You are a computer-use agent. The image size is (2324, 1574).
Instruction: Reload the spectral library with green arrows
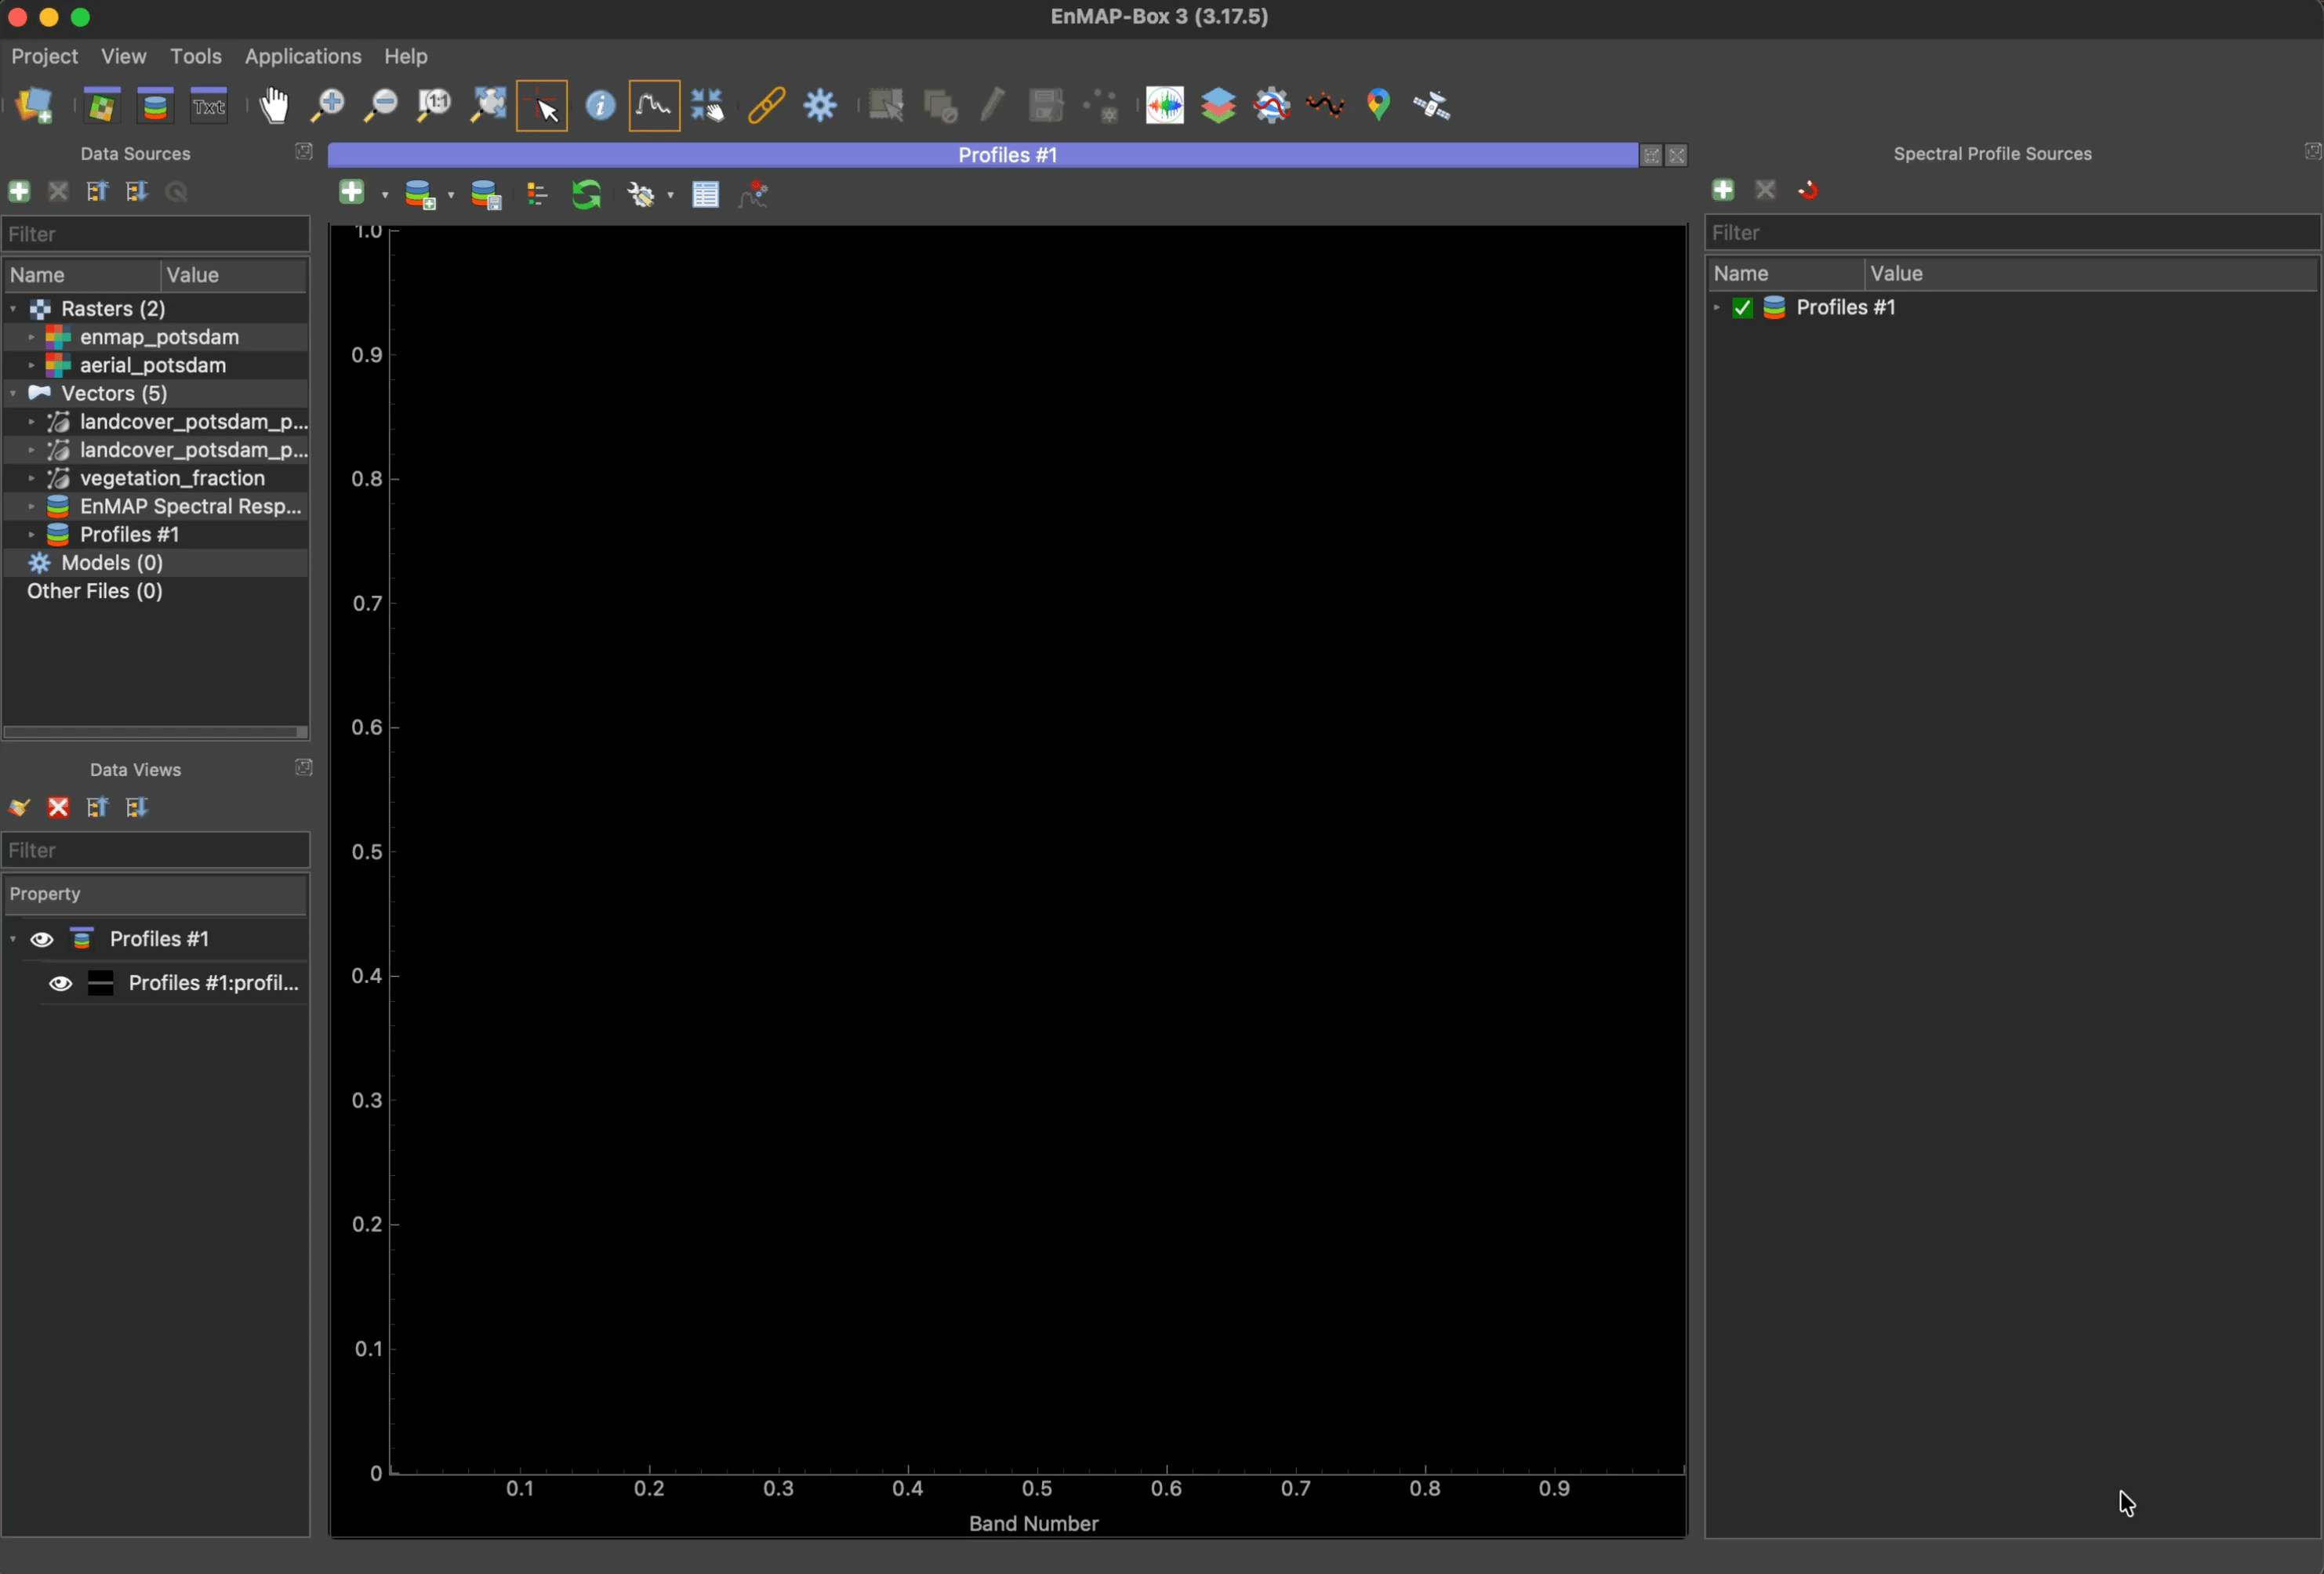586,194
